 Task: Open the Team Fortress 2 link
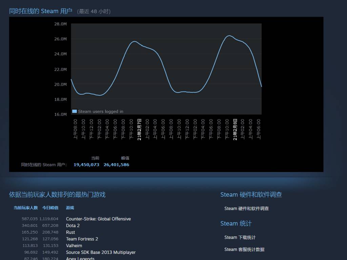pos(82,239)
